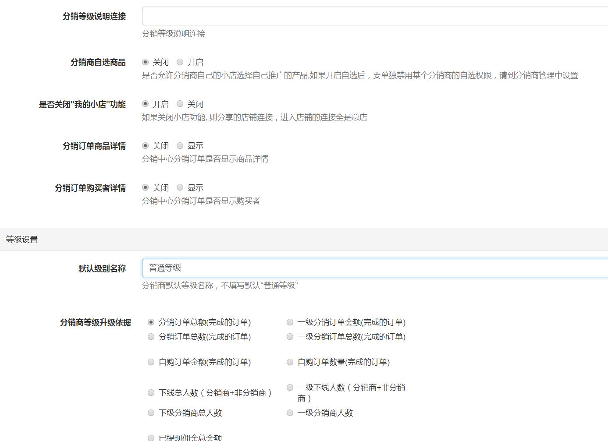Enable 显示 for 分销订单商品详情
This screenshot has height=441, width=608.
(x=180, y=145)
